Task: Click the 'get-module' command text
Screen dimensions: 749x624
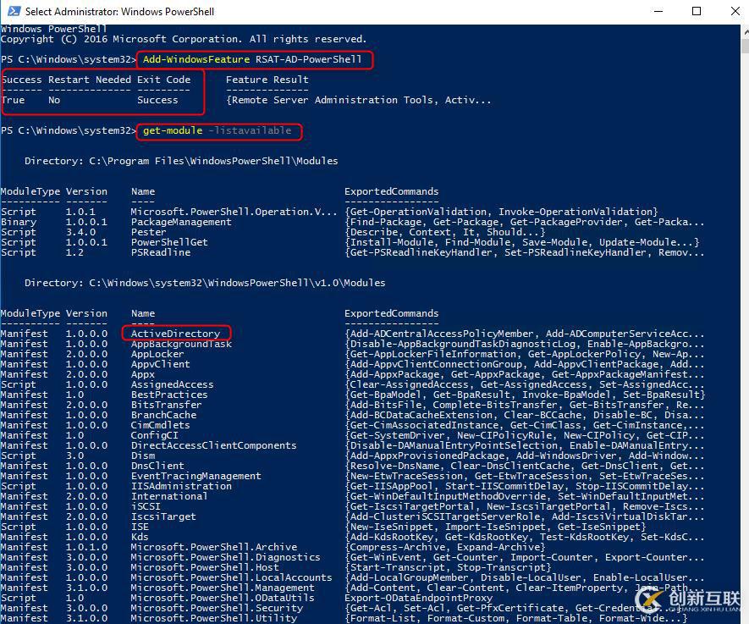Action: coord(173,130)
